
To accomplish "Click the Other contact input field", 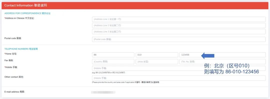I will tap(179, 78).
